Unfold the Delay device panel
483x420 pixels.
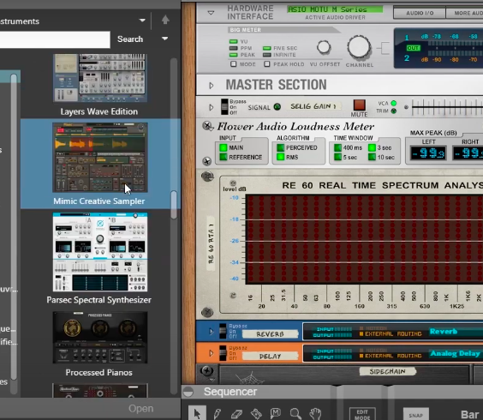click(212, 353)
